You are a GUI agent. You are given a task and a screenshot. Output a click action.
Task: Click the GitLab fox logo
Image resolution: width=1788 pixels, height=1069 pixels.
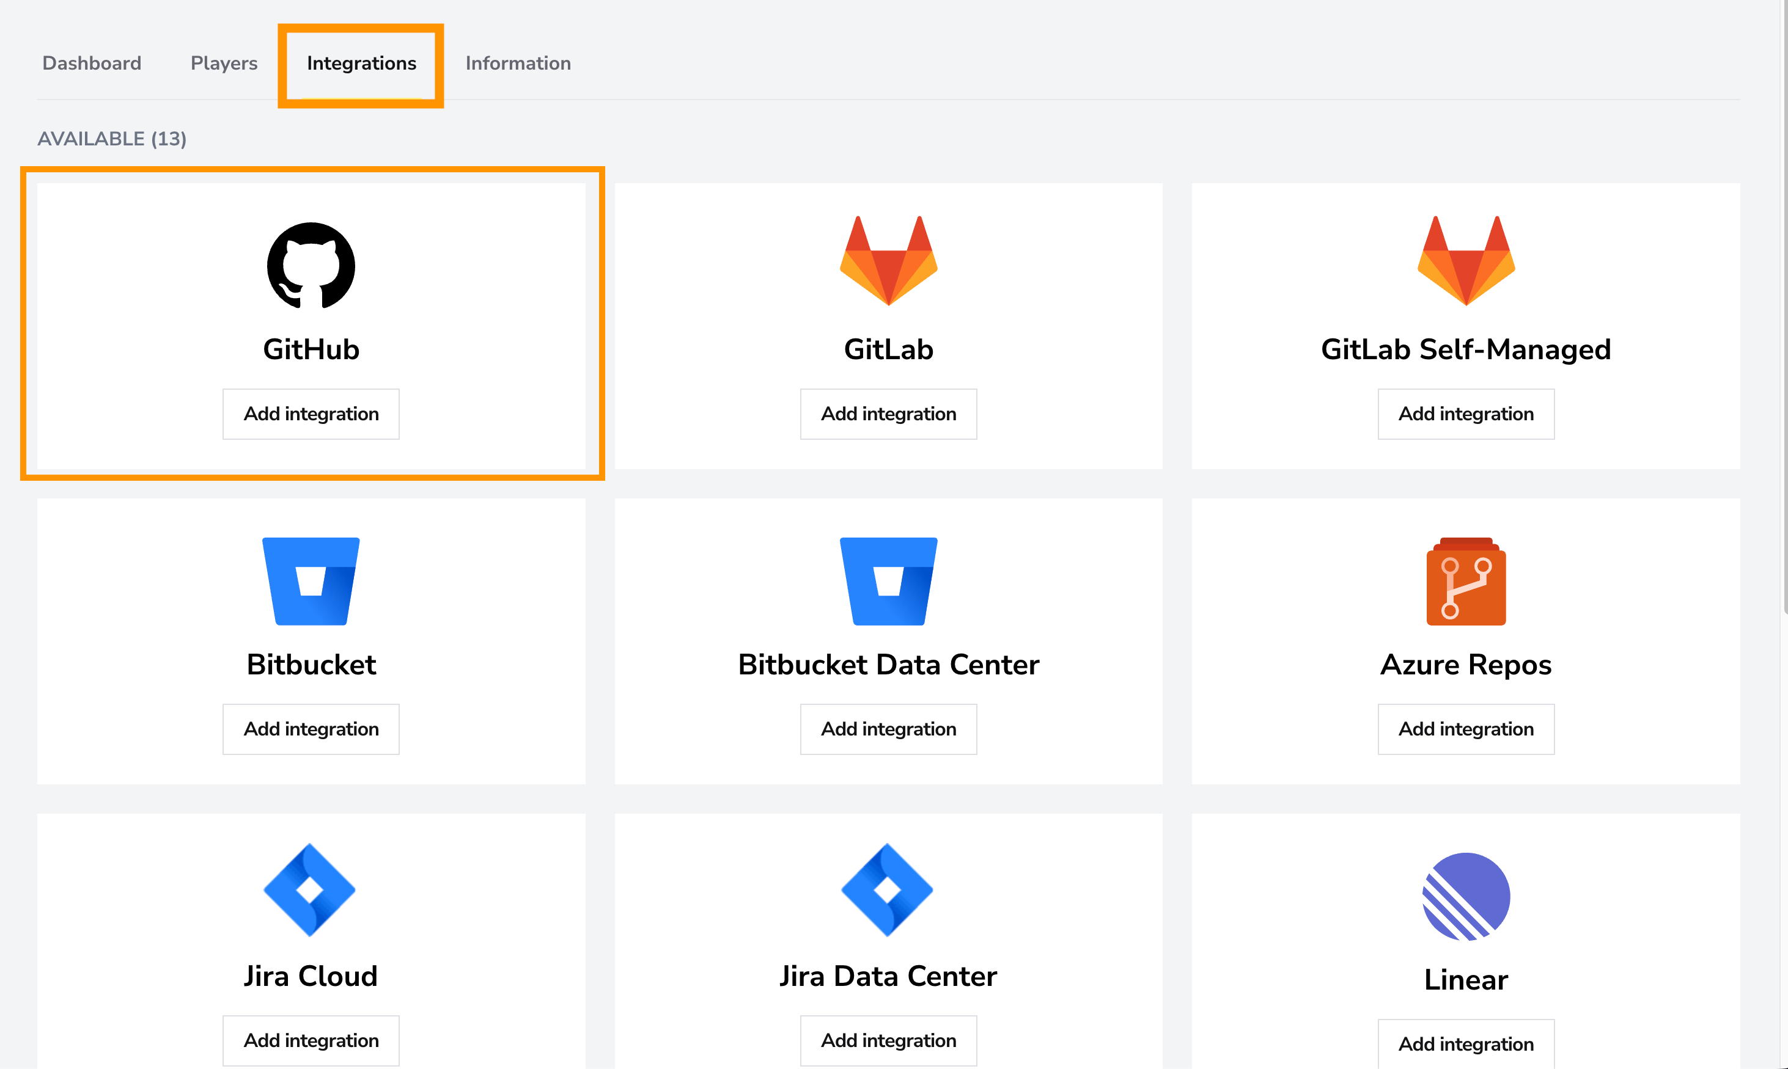coord(889,261)
